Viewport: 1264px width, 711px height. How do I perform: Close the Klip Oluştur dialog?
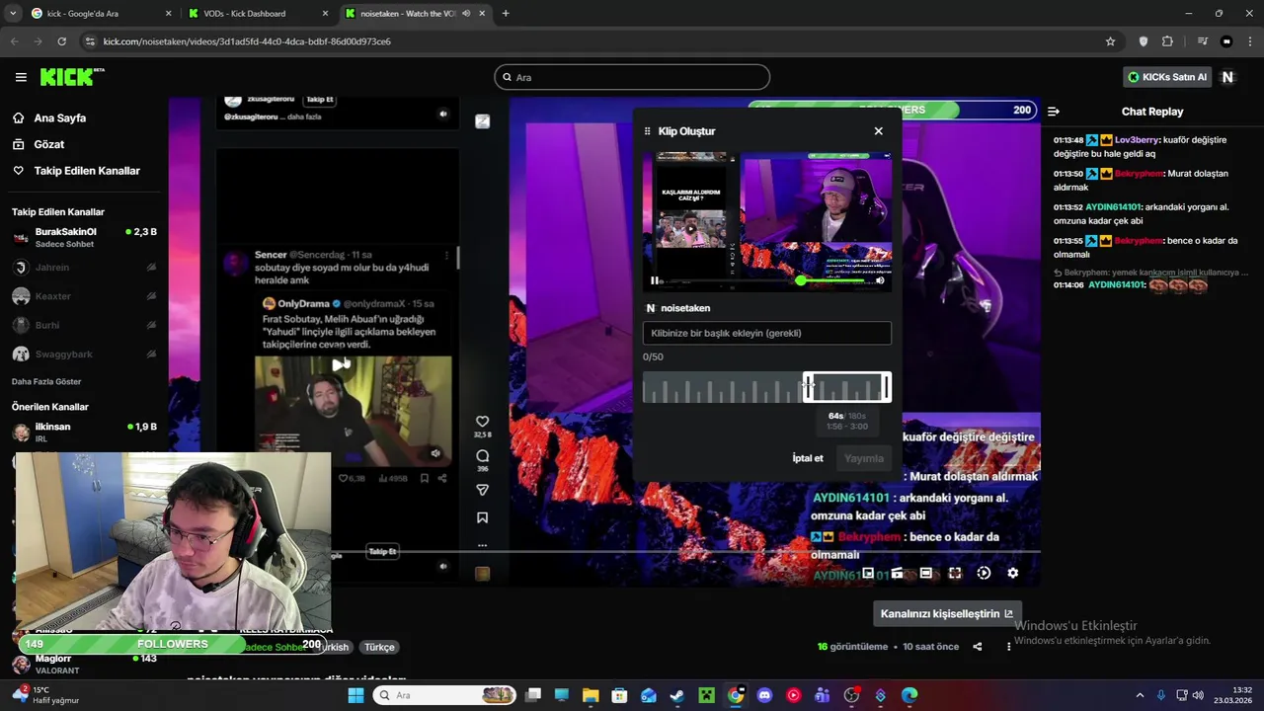[878, 130]
